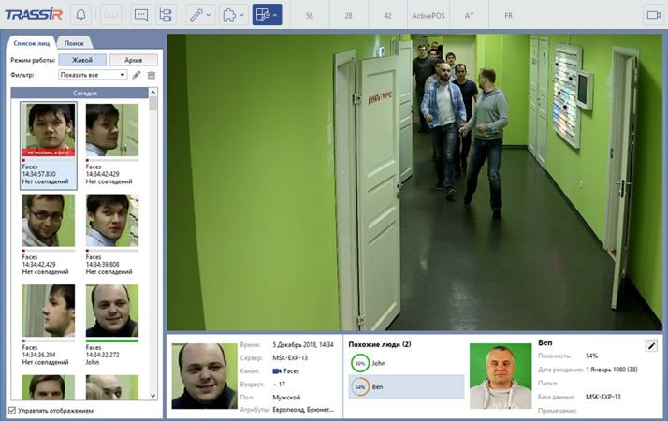Edit the filter with pencil icon
Screen dimensions: 668x421
coord(137,74)
